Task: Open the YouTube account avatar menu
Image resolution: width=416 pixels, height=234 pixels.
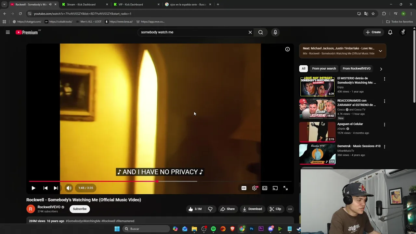Action: click(x=403, y=32)
